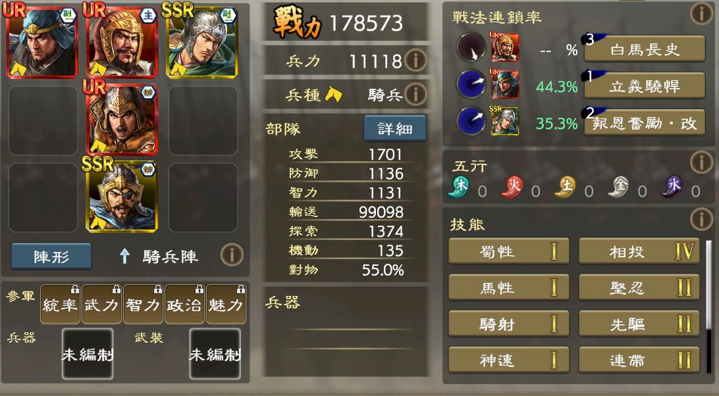Viewport: 719px width, 396px height.
Task: Open info icon next to 兵力 11118
Action: (416, 60)
